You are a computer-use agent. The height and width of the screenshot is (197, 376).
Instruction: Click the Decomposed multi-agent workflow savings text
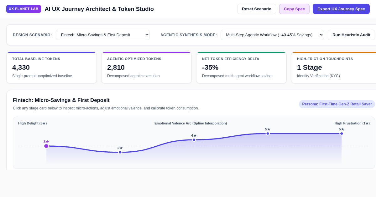point(238,76)
